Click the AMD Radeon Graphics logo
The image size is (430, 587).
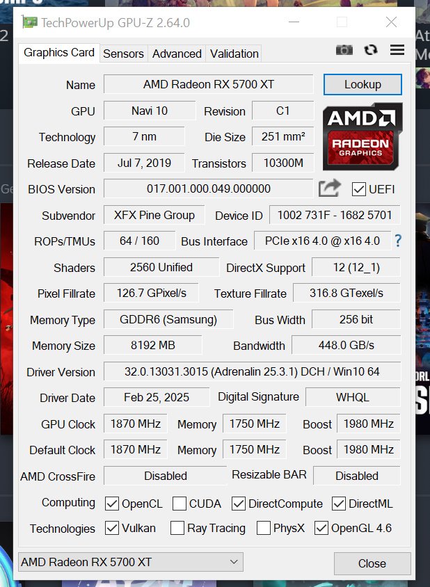363,136
